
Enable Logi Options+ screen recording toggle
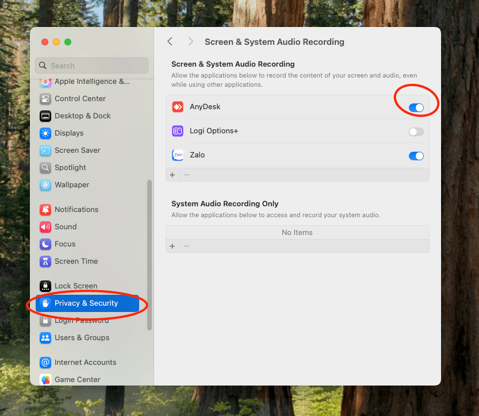(x=416, y=132)
